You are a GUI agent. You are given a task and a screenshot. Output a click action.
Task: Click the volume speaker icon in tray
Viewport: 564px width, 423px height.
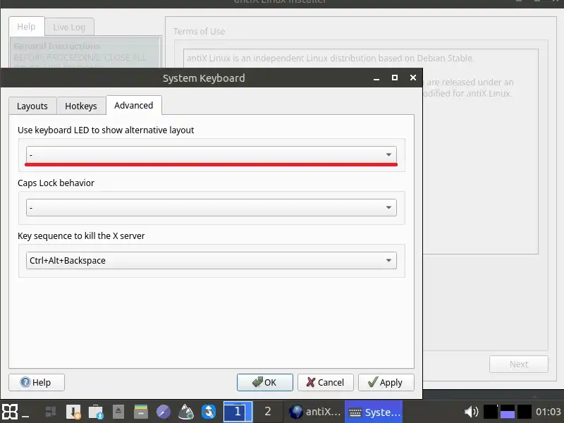click(471, 412)
